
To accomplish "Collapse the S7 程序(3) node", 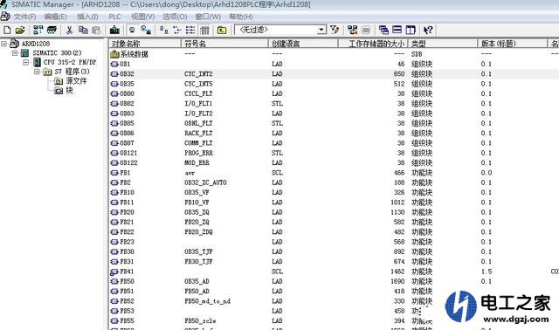I will tap(37, 72).
